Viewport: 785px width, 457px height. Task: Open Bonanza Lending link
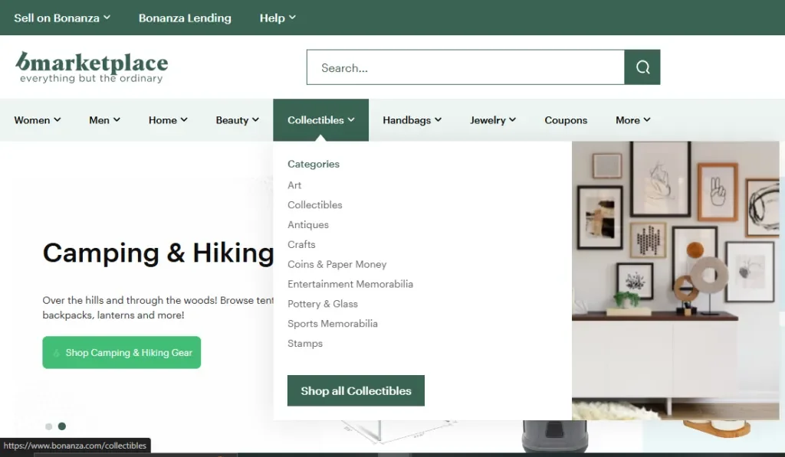[x=185, y=18]
